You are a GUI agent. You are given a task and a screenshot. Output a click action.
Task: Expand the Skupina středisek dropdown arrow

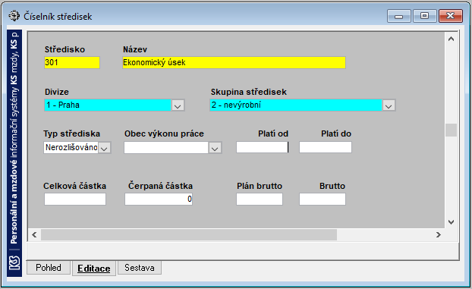click(389, 105)
